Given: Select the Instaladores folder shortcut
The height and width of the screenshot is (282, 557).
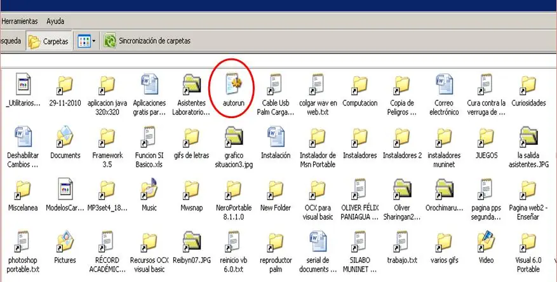Looking at the screenshot, I should point(360,138).
